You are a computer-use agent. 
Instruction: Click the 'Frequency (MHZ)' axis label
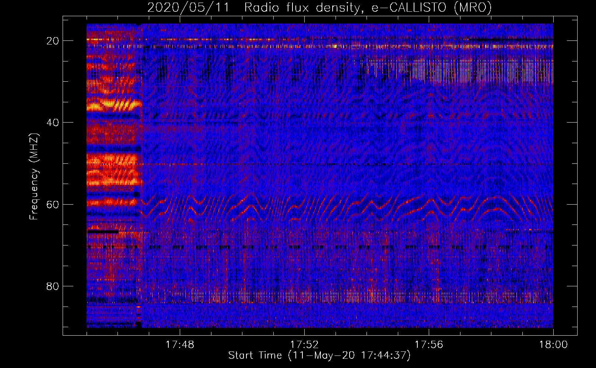click(34, 176)
